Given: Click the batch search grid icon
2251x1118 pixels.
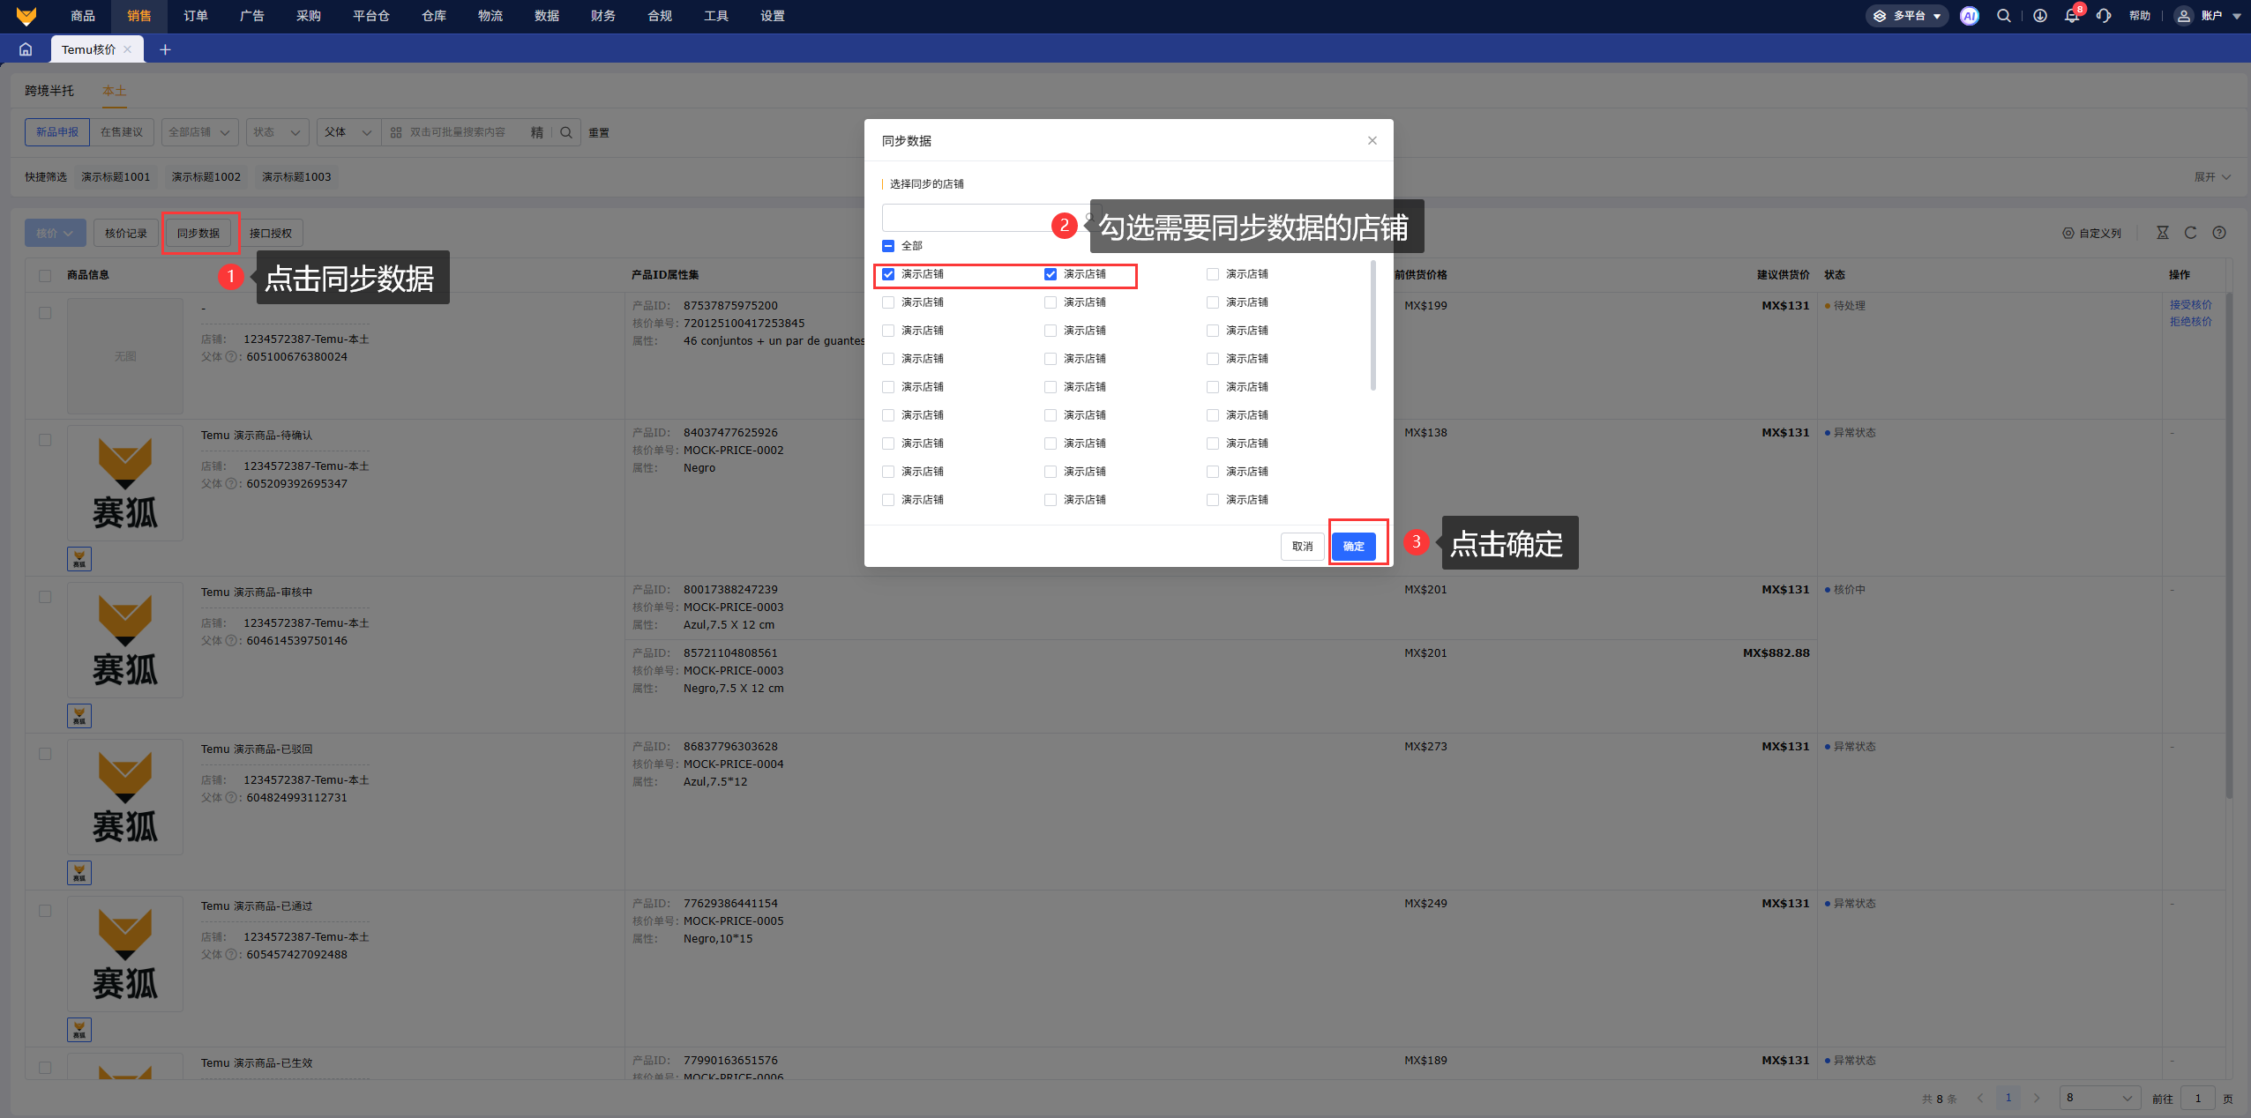Looking at the screenshot, I should 396,132.
